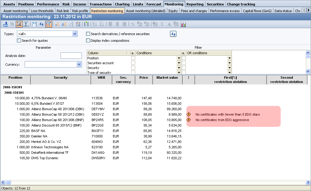Click the fit-to-height toolbar icon

pyautogui.click(x=26, y=24)
